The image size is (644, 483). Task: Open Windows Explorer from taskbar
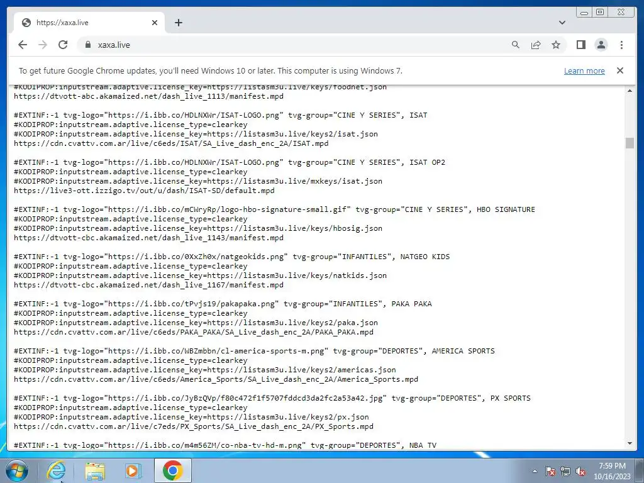(94, 470)
